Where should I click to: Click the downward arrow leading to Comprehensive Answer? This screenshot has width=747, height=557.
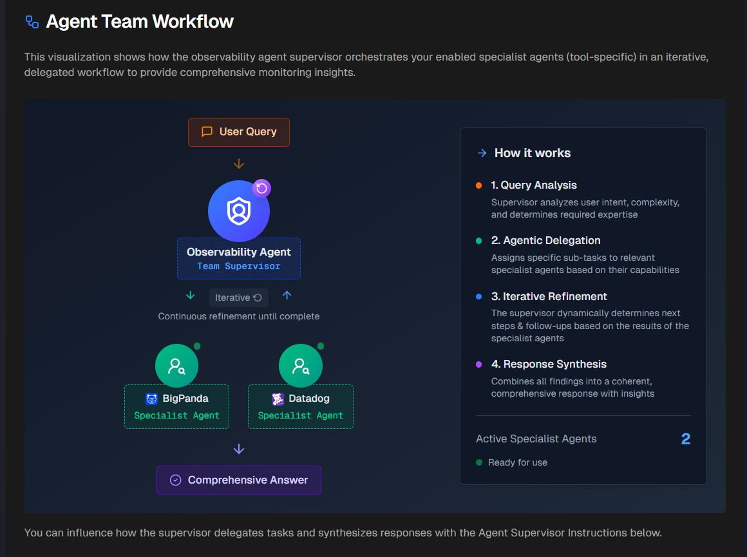click(x=239, y=449)
